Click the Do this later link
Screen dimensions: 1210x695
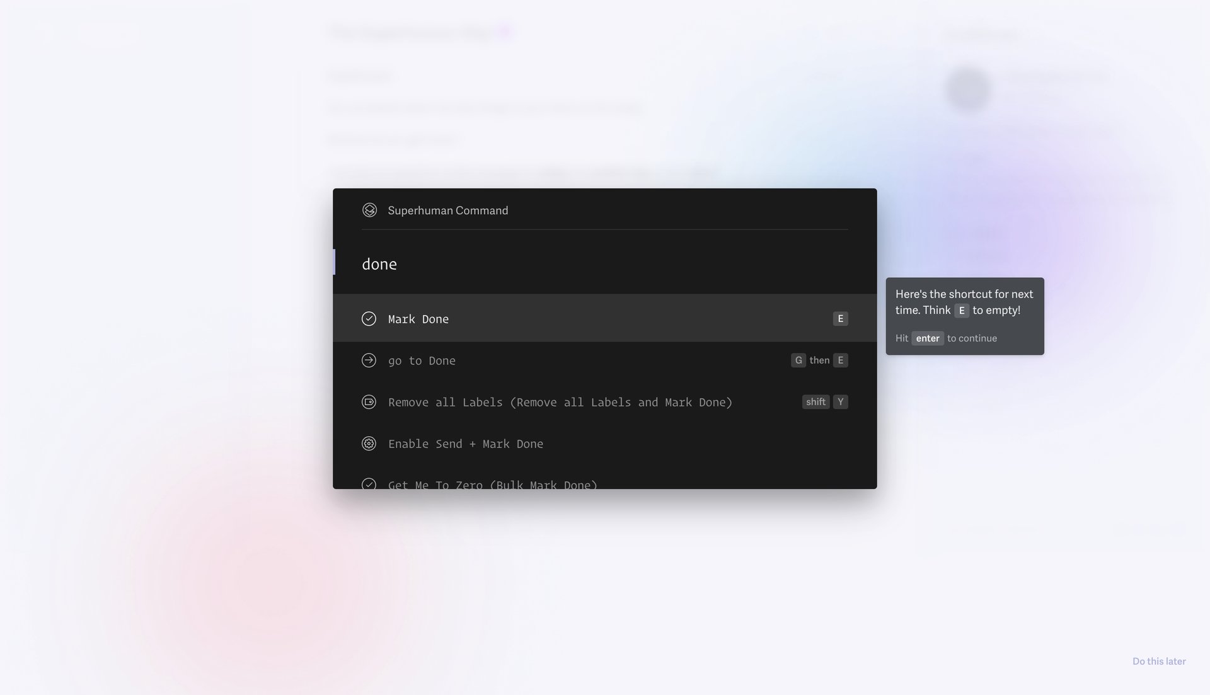[1158, 661]
